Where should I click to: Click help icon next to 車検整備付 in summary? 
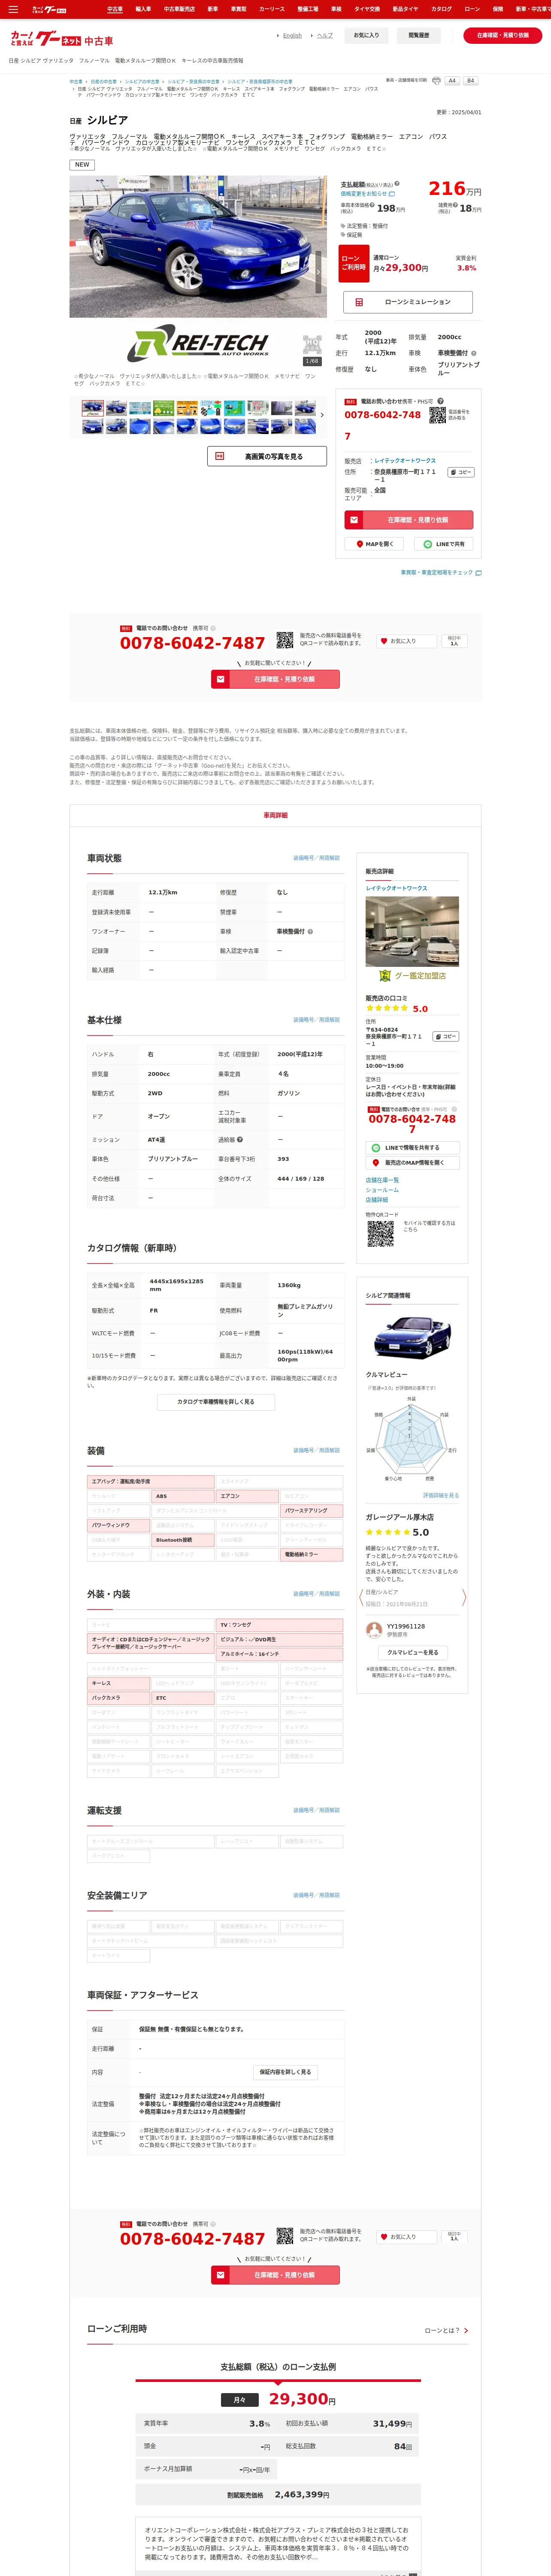pyautogui.click(x=474, y=353)
